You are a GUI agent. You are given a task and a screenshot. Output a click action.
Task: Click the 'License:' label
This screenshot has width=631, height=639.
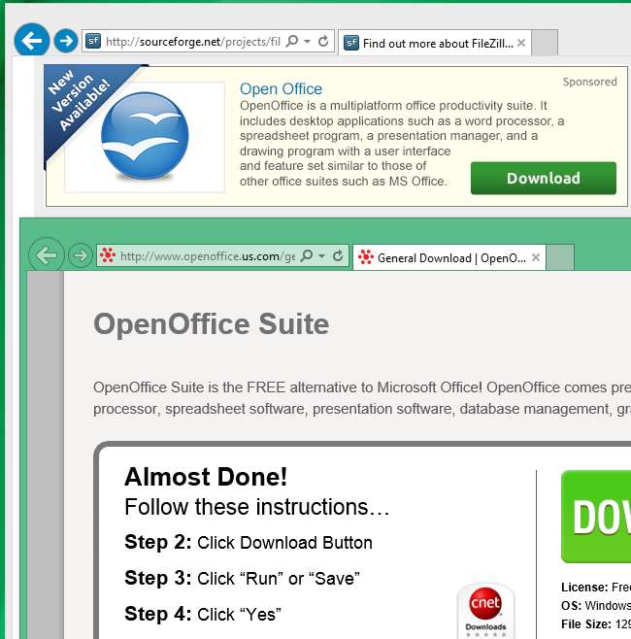coord(584,588)
